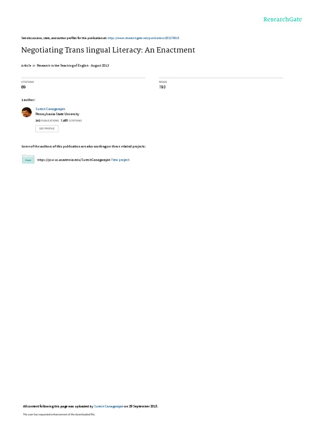Open the View project link
Image resolution: width=318 pixels, height=424 pixels.
[120, 160]
